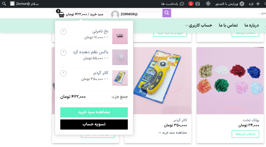Expand the حساب کاربری dropdown menu

199,25
